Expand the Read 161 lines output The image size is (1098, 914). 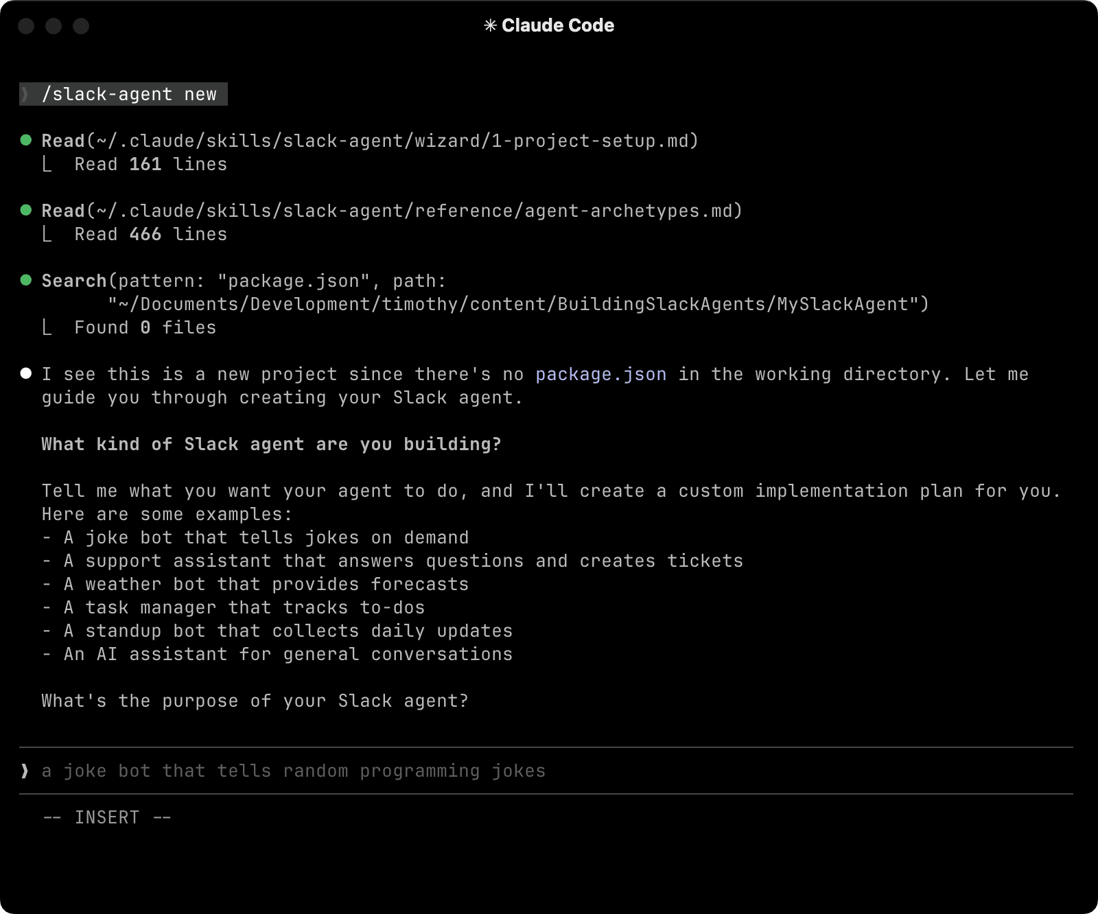tap(150, 164)
